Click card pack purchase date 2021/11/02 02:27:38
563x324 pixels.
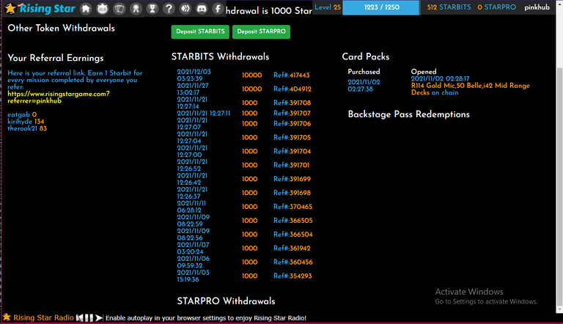coord(364,86)
